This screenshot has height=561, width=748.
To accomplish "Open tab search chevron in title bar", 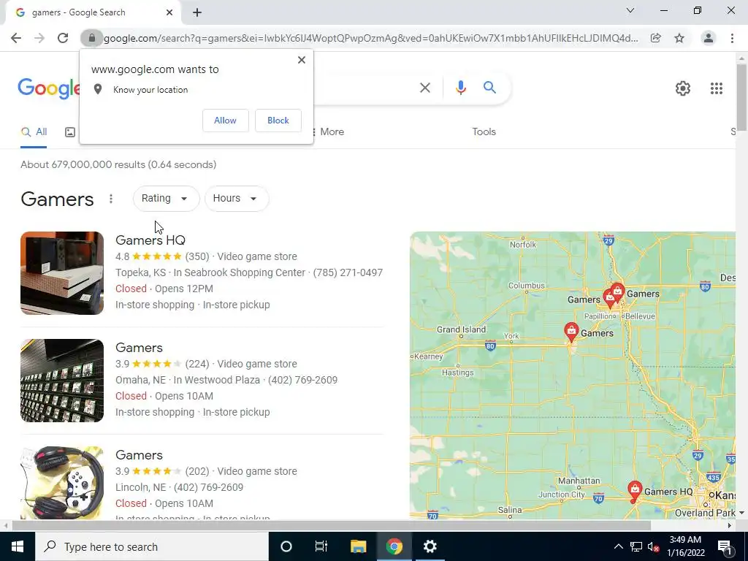I will coord(630,10).
